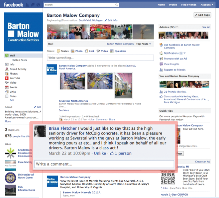The height and width of the screenshot is (198, 219).
Task: Click Edit link beside About heading
Action: coord(39,107)
